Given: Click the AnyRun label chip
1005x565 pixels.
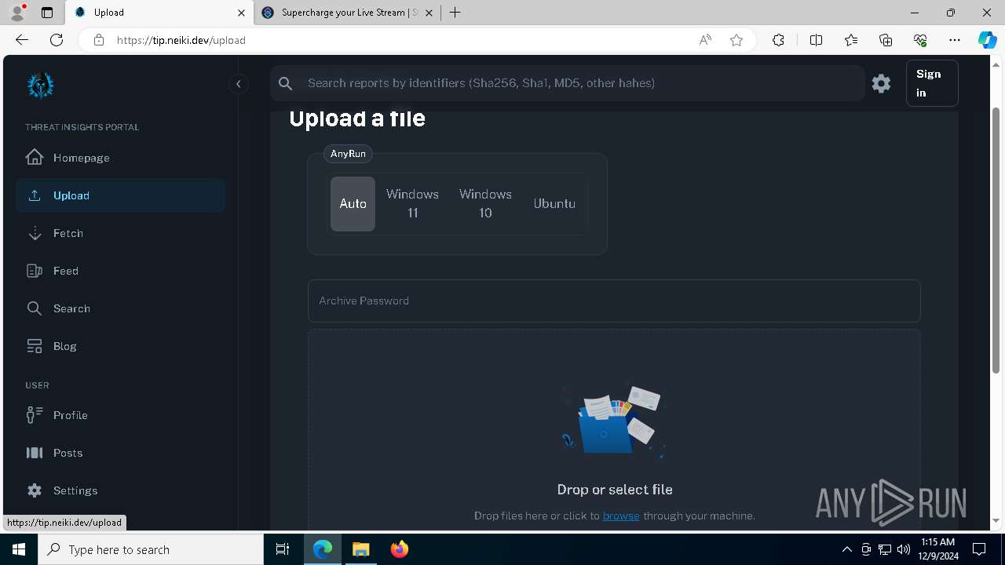Looking at the screenshot, I should click(x=348, y=154).
